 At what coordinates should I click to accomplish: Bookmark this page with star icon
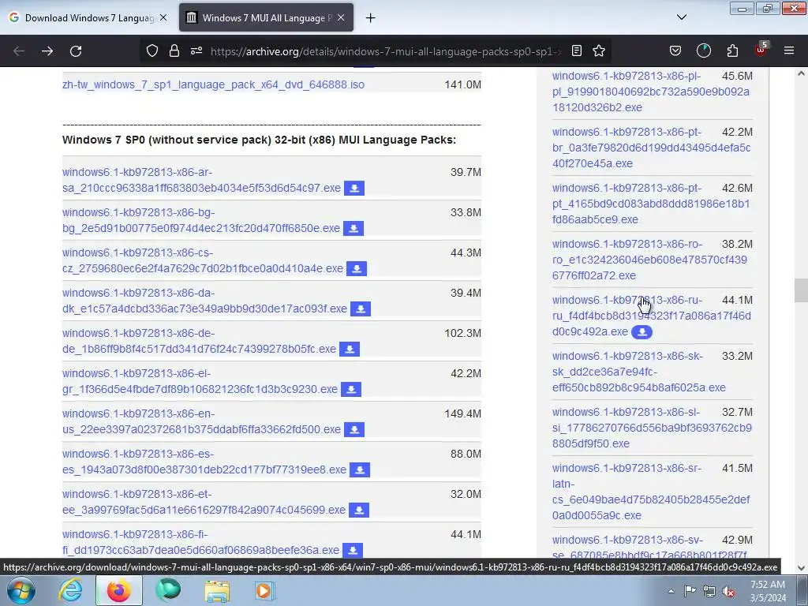pyautogui.click(x=599, y=50)
